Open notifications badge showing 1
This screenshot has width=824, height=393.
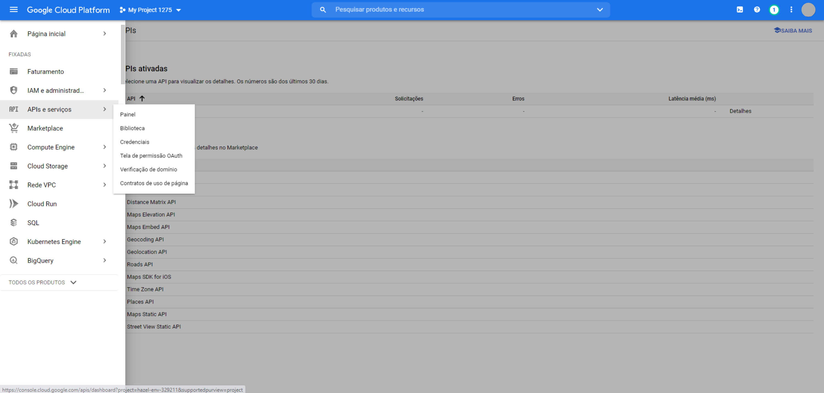pos(774,10)
